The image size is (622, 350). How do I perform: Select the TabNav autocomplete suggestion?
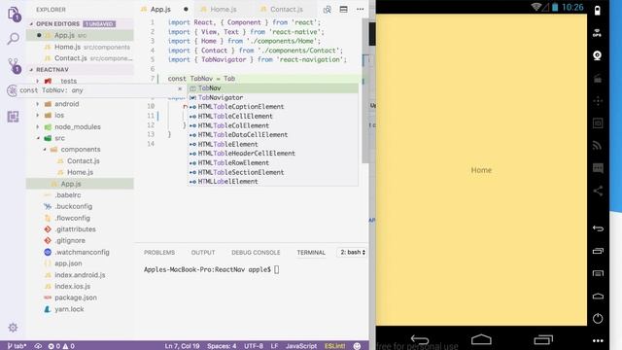point(273,88)
